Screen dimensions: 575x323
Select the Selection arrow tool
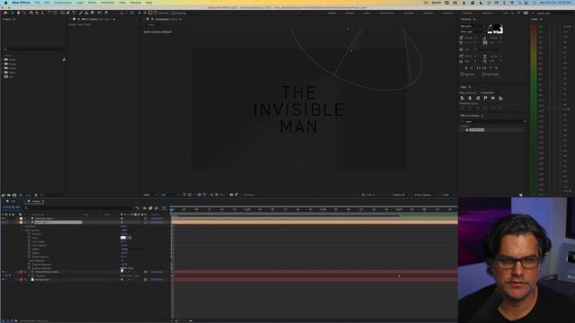pyautogui.click(x=12, y=13)
